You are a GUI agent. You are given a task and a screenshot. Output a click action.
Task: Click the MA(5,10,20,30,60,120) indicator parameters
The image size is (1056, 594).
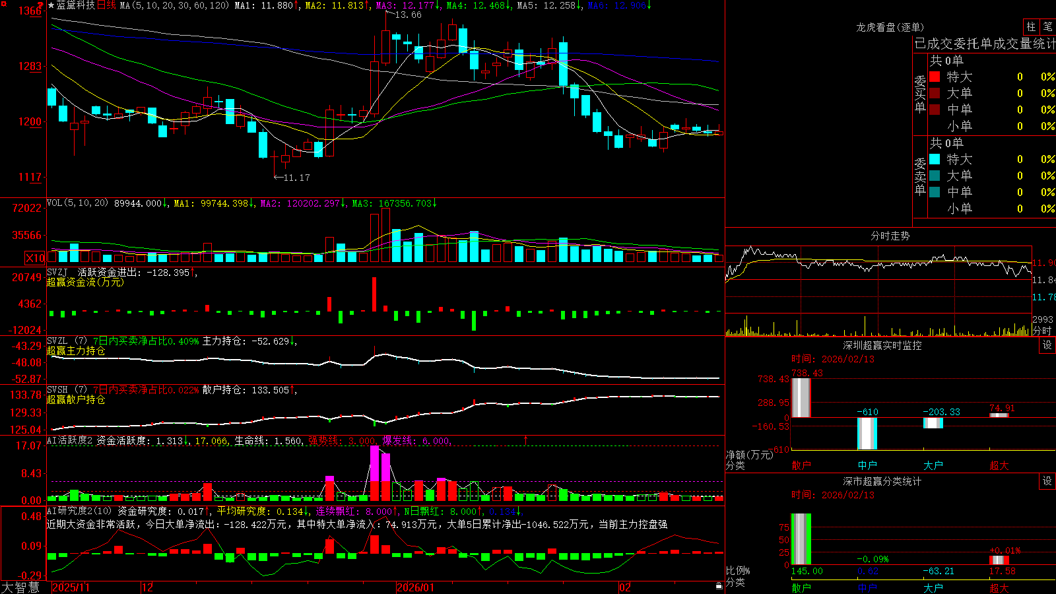pyautogui.click(x=175, y=5)
